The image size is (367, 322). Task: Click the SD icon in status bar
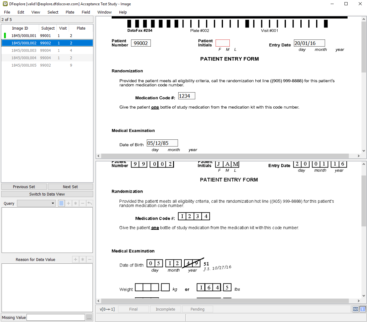(x=356, y=309)
